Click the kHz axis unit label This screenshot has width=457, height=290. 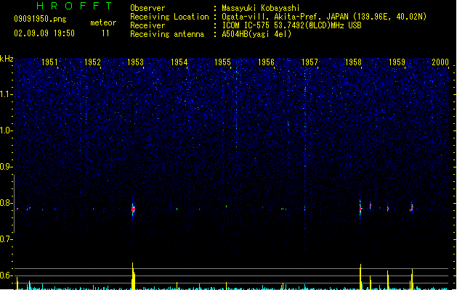tap(7, 59)
